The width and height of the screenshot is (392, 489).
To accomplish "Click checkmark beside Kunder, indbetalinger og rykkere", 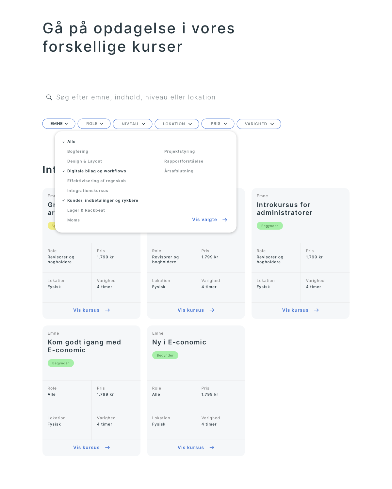I will coord(63,201).
